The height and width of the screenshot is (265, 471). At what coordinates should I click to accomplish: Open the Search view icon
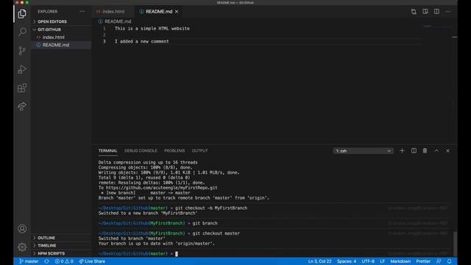(x=22, y=32)
